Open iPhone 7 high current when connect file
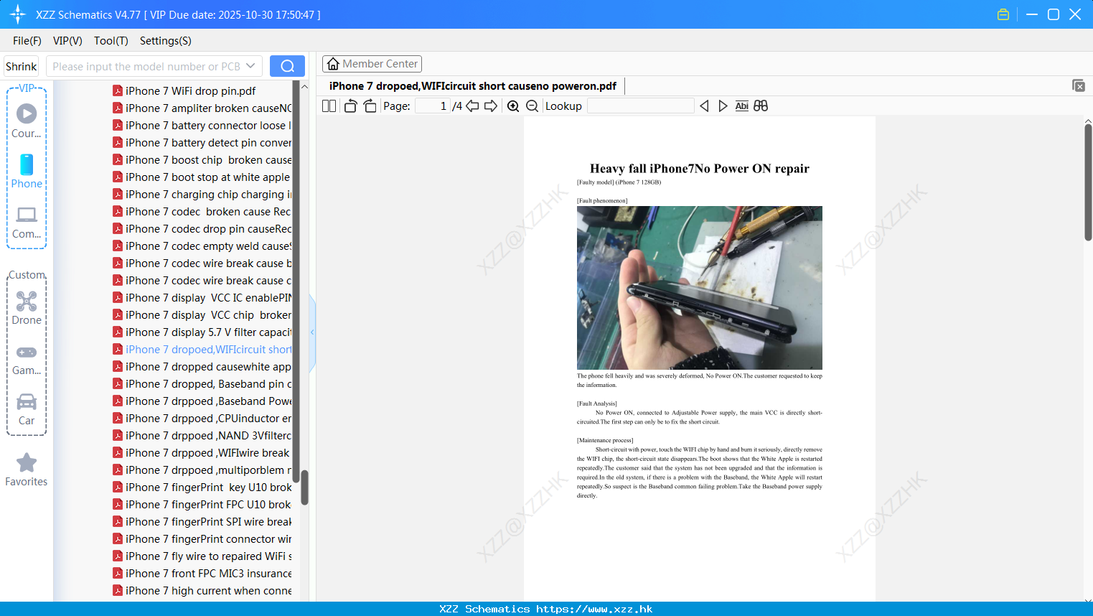The width and height of the screenshot is (1093, 616). pos(202,590)
